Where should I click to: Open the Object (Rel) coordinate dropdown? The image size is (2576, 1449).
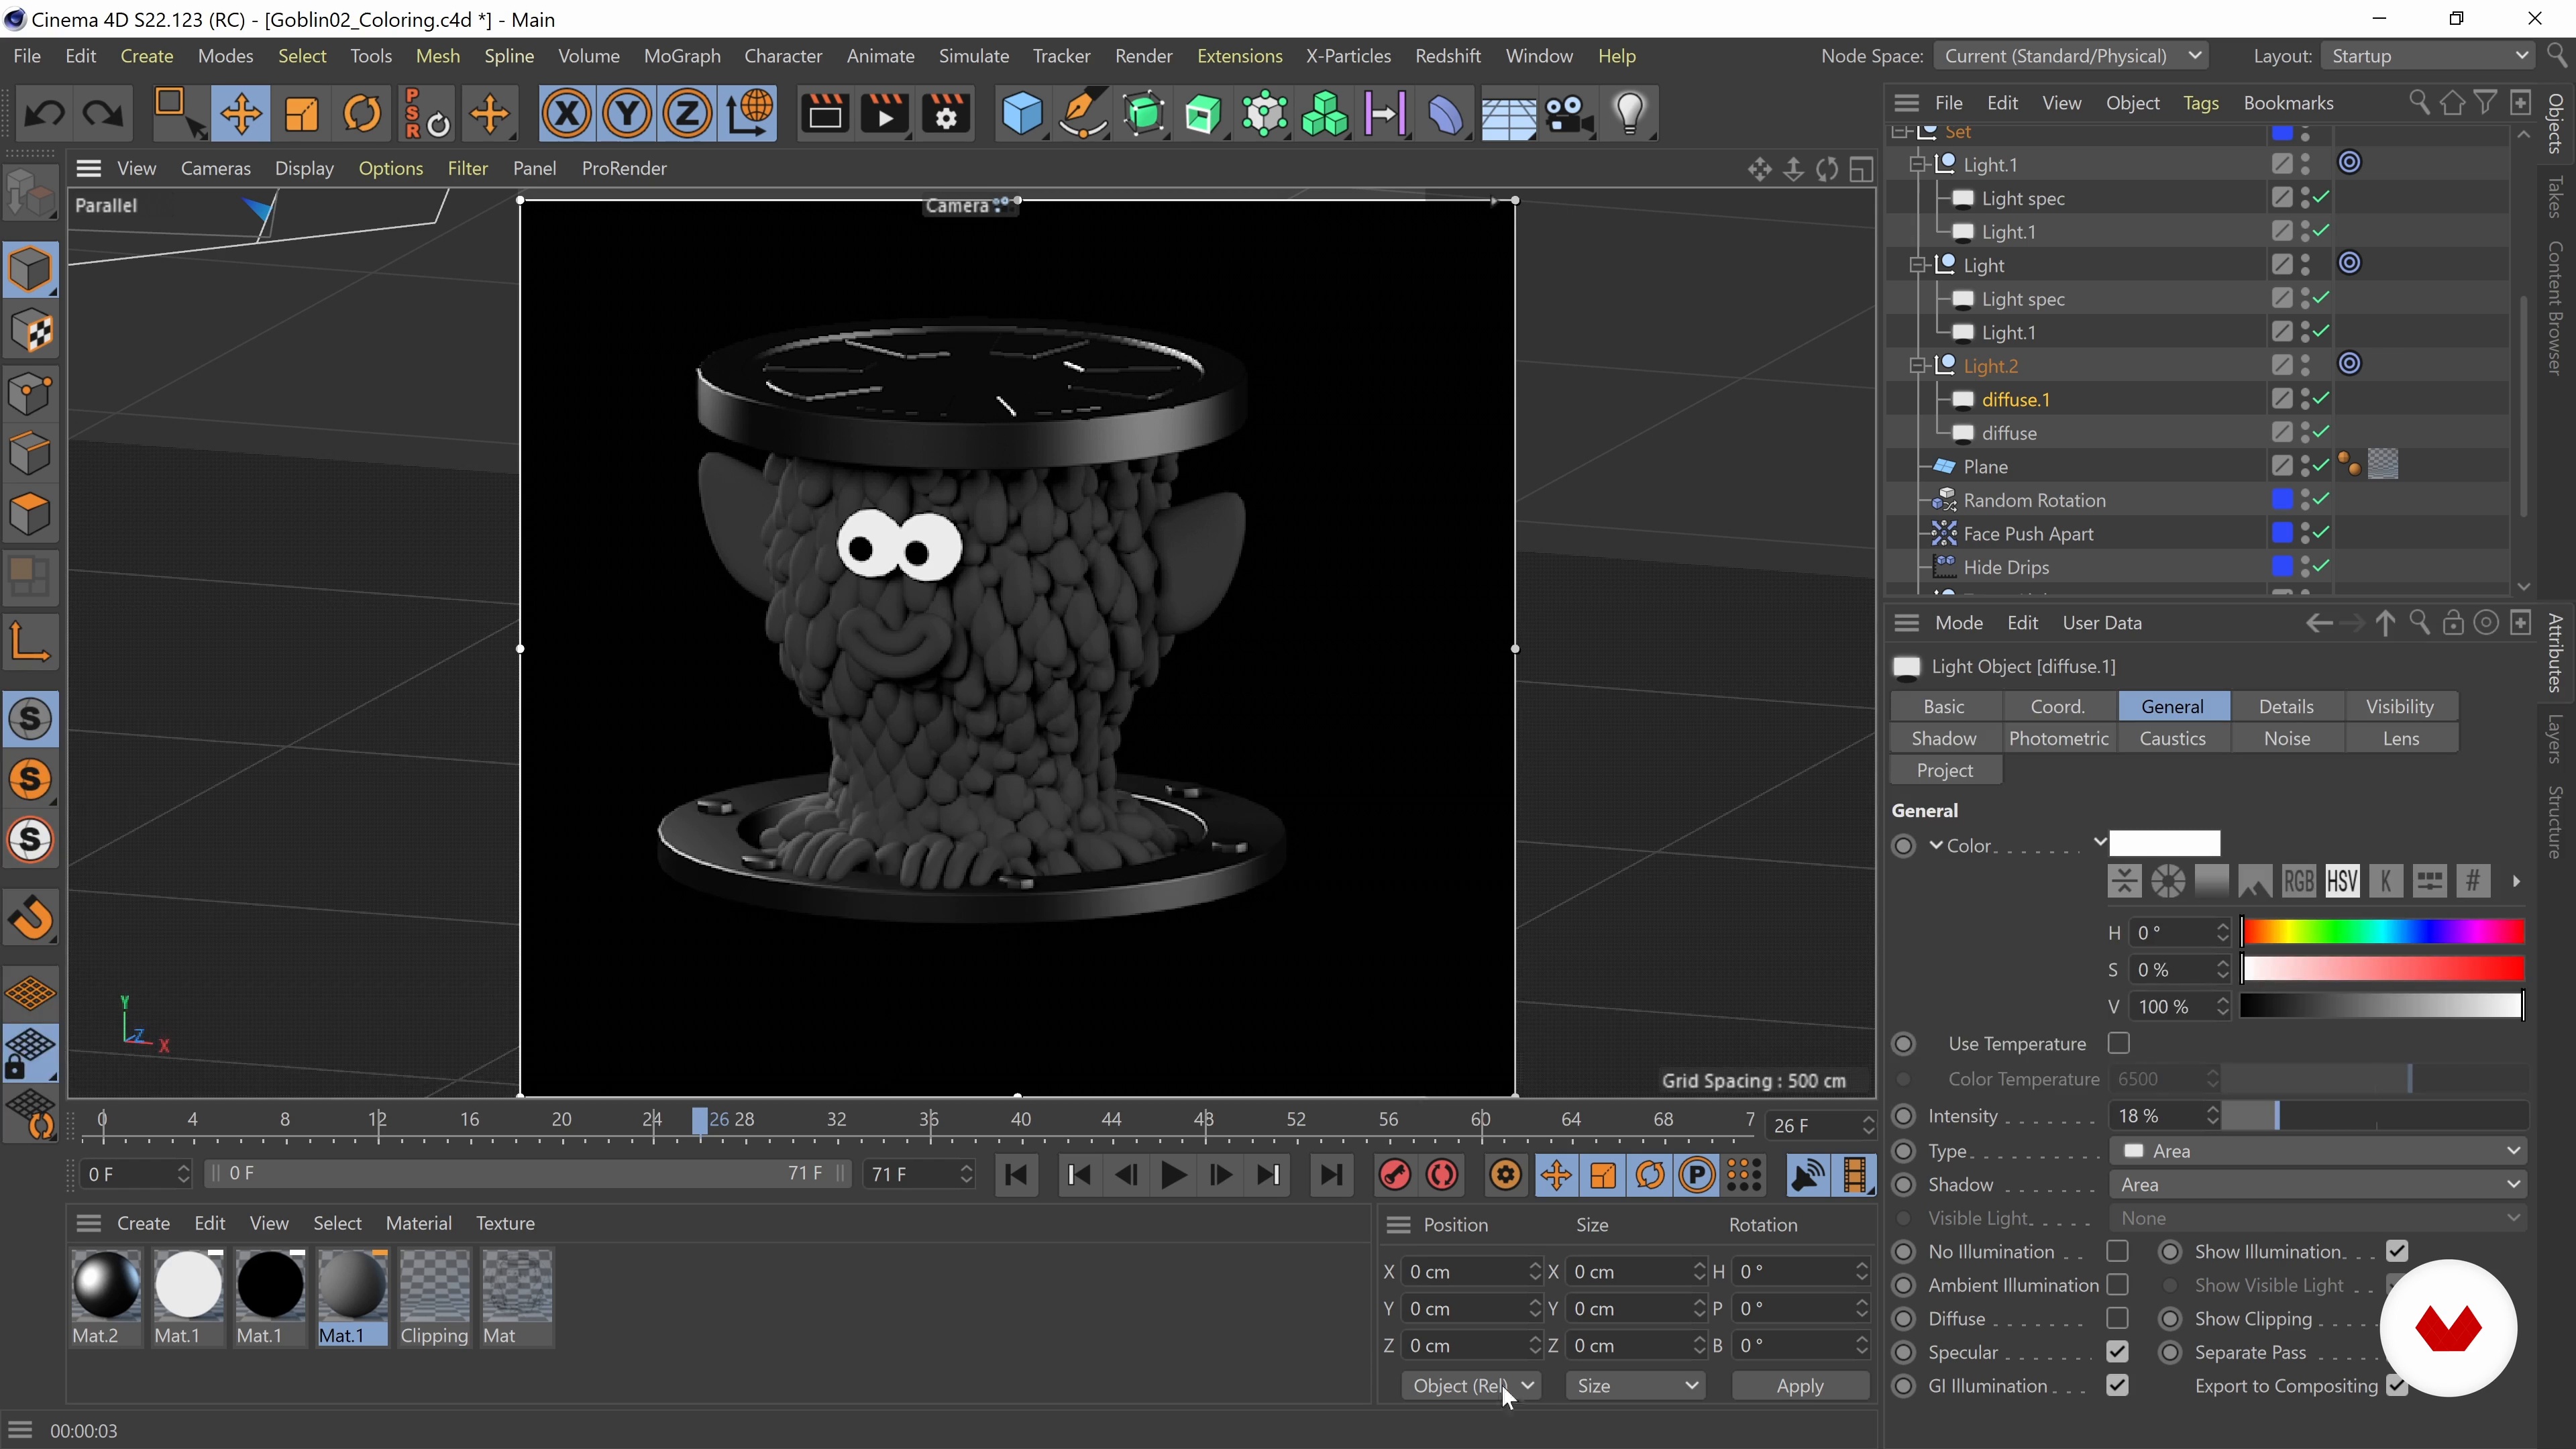pyautogui.click(x=1471, y=1386)
